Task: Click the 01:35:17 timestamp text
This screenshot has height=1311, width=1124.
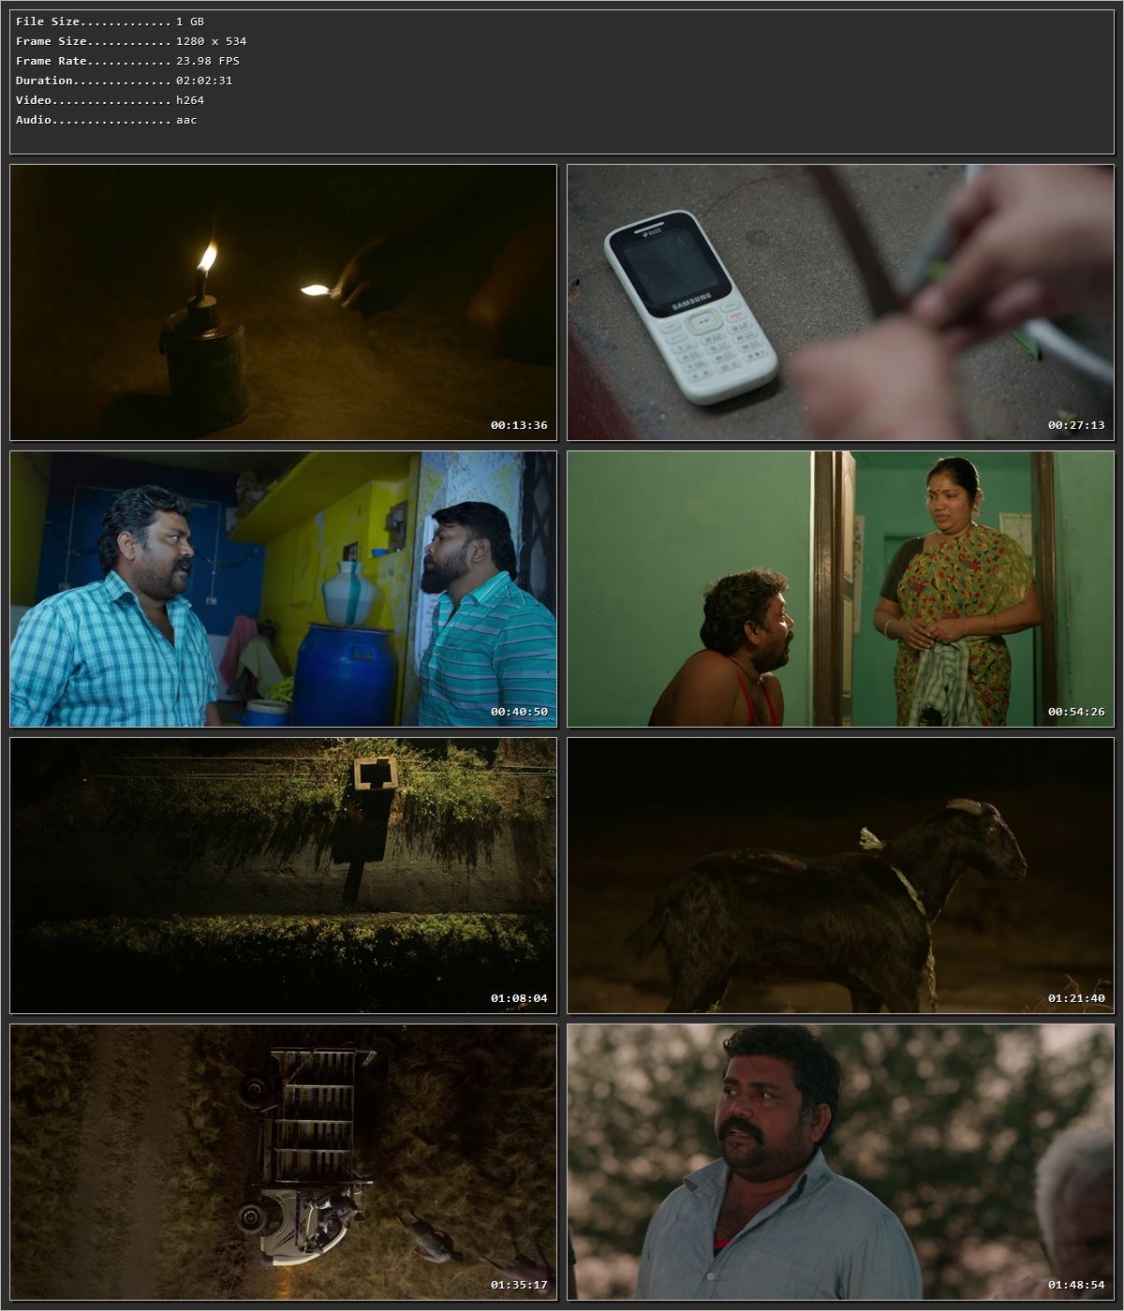Action: [518, 1286]
